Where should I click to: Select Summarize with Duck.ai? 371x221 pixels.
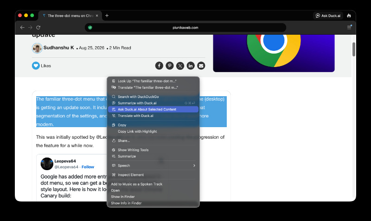pos(153,103)
